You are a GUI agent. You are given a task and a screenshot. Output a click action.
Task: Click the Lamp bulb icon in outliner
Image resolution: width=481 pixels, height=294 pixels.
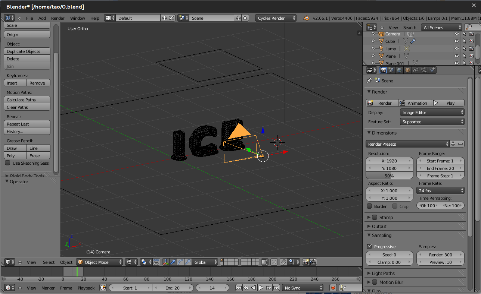click(381, 48)
